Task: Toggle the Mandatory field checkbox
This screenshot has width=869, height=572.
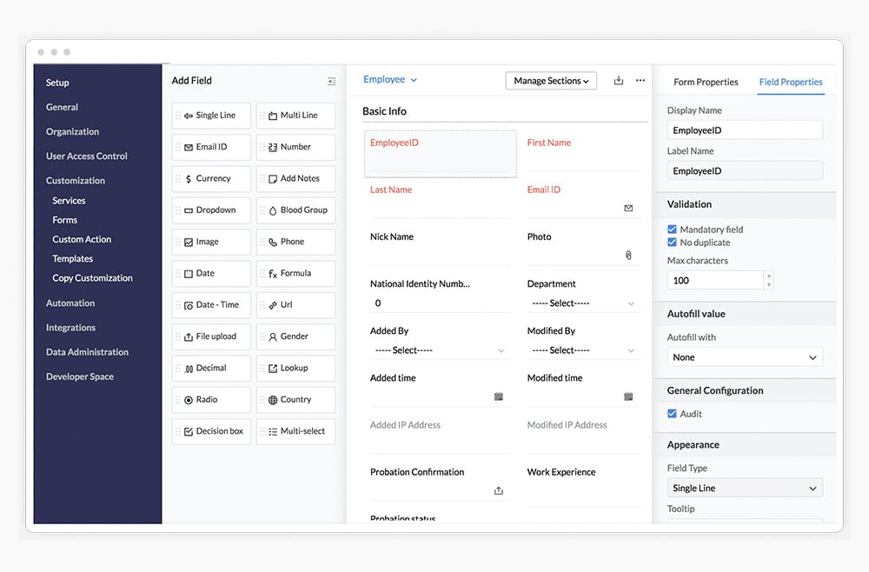Action: point(672,229)
